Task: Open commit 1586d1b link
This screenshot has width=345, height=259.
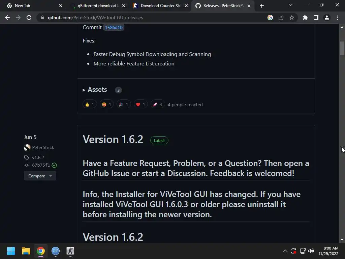Action: (114, 27)
